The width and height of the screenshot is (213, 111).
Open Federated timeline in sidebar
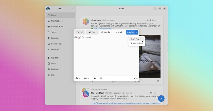click(x=60, y=69)
